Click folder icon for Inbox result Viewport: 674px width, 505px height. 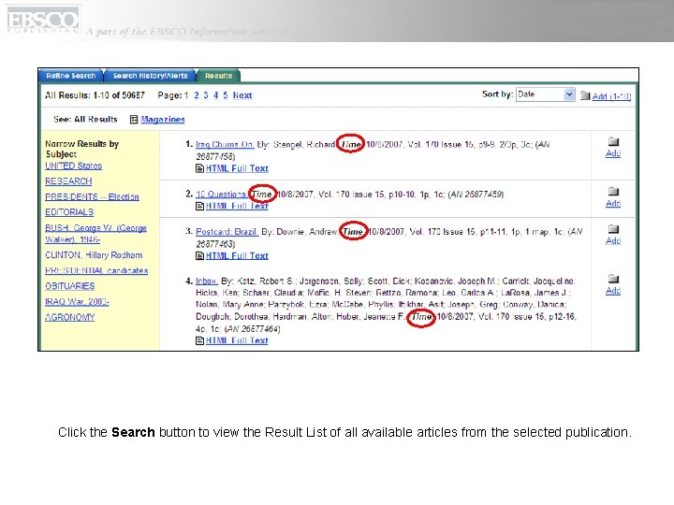point(613,279)
